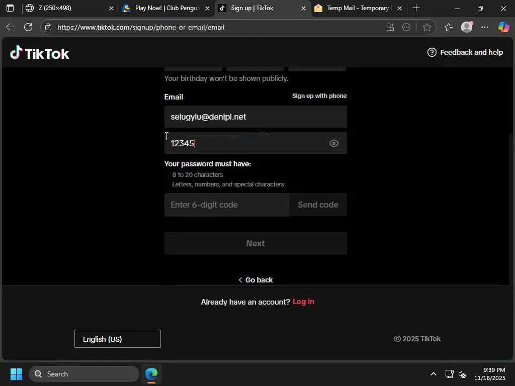Click the text '8 to 20 characters'
Screen dimensions: 515x386
point(198,174)
